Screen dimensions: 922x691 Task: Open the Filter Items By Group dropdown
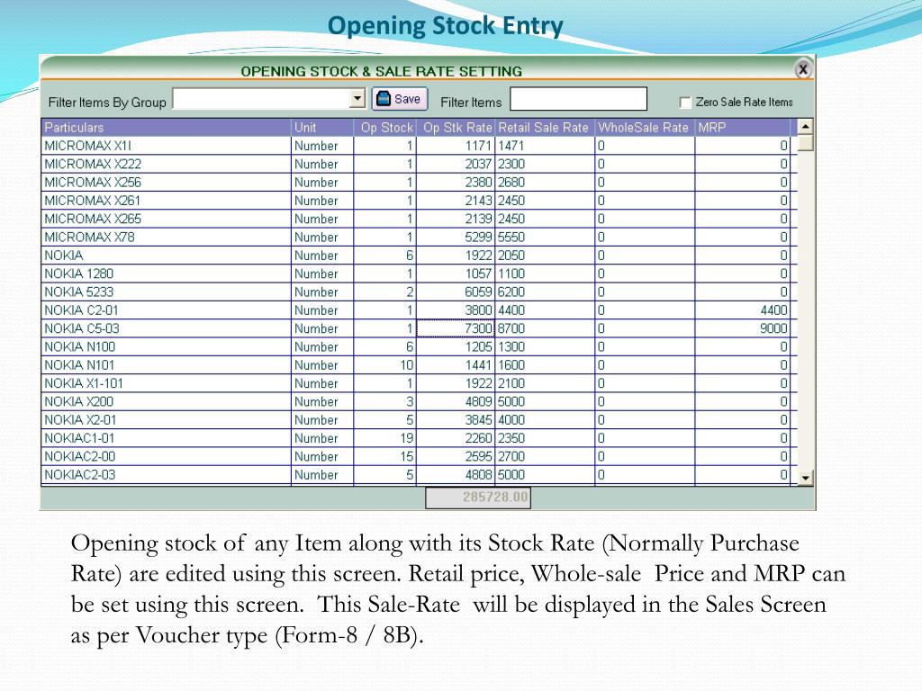(x=357, y=99)
